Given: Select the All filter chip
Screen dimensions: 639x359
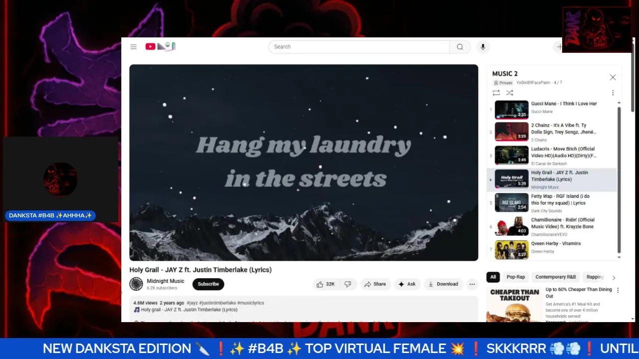Looking at the screenshot, I should (493, 277).
